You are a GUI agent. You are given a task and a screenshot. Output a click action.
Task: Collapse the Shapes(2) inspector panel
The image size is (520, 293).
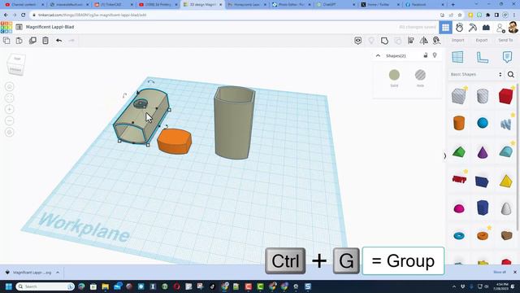click(x=378, y=56)
